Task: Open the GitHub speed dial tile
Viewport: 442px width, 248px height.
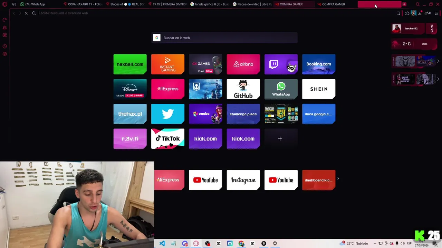Action: coord(243,89)
